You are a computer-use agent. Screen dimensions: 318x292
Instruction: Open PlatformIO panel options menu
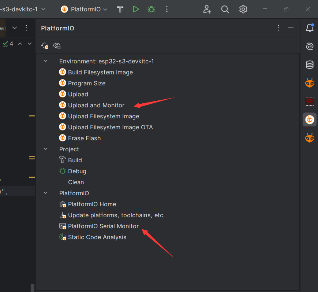(x=278, y=28)
